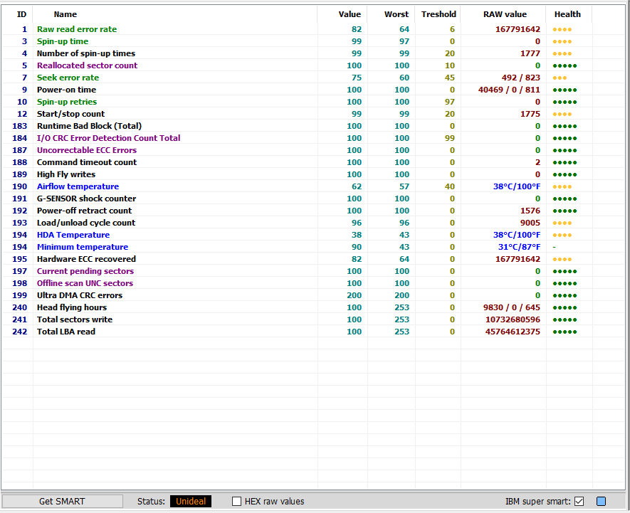Click the RAW value 10732680596

513,319
